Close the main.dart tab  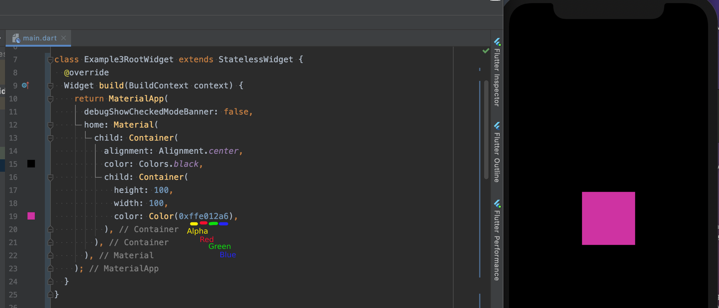click(64, 38)
